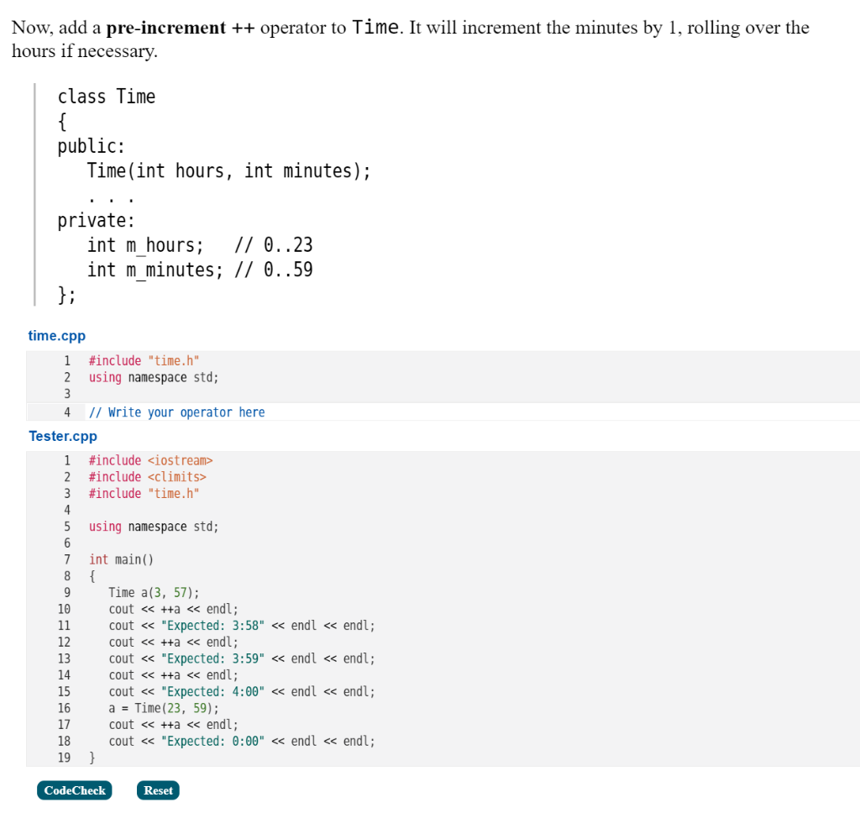Screen dimensions: 860x813
Task: Click '#include <climits>' in Tester.cpp
Action: point(144,476)
